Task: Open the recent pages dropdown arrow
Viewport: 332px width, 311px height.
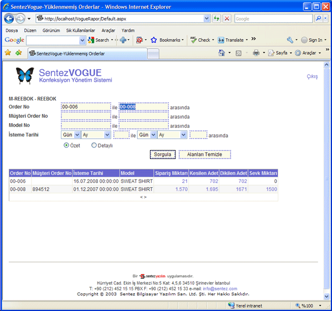Action: (x=29, y=19)
